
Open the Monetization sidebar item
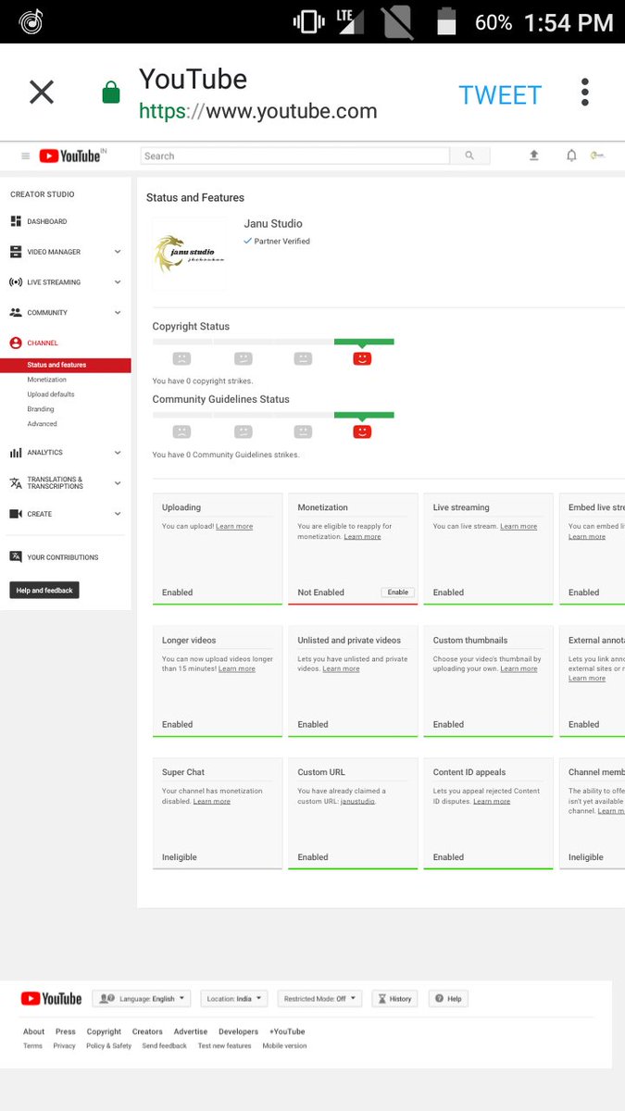pos(47,380)
